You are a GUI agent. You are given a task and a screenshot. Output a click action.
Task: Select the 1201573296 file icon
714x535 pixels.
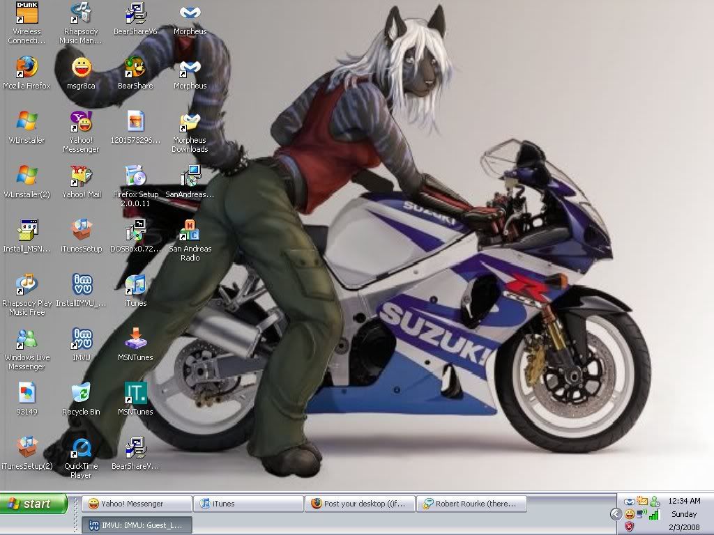click(x=135, y=127)
